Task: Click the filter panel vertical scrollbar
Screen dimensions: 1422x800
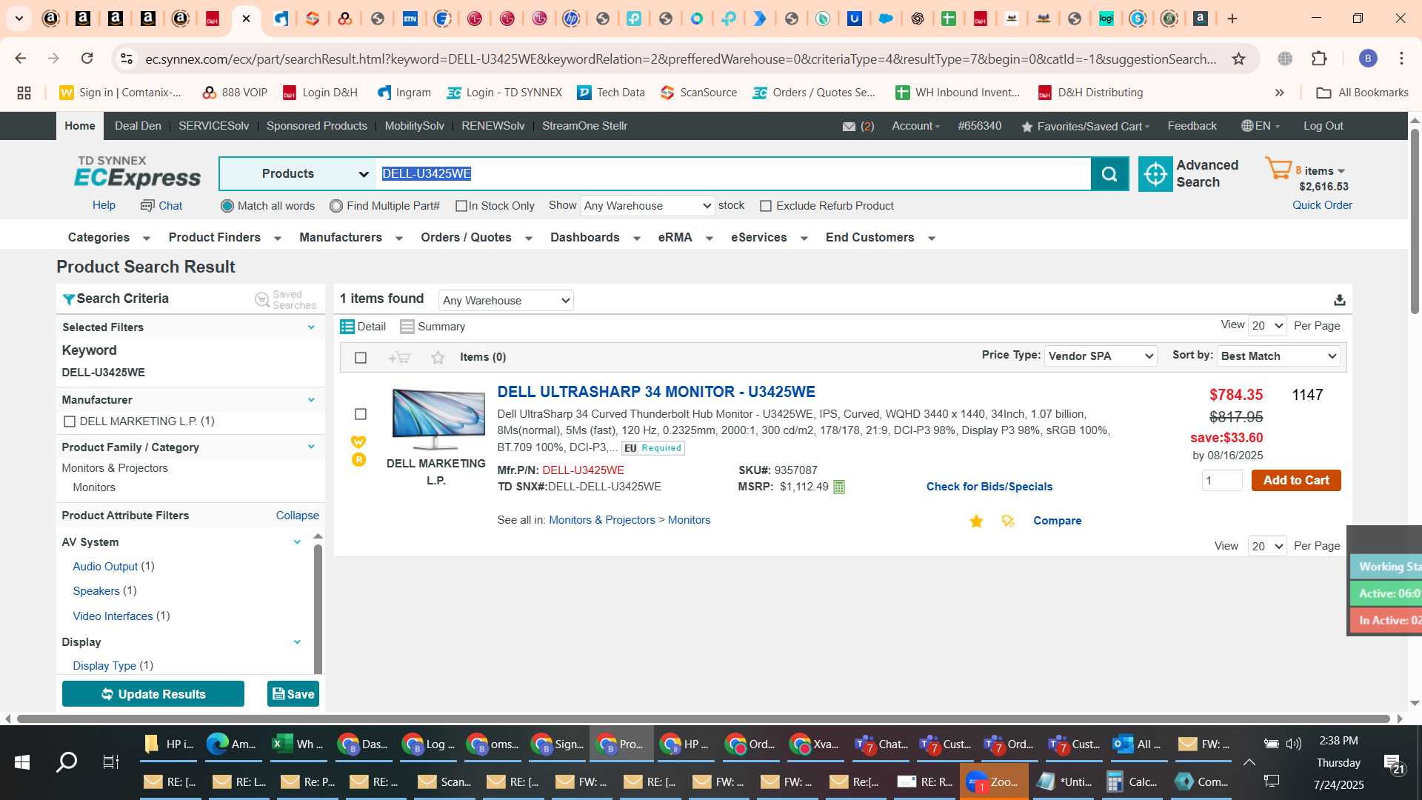Action: (x=318, y=607)
